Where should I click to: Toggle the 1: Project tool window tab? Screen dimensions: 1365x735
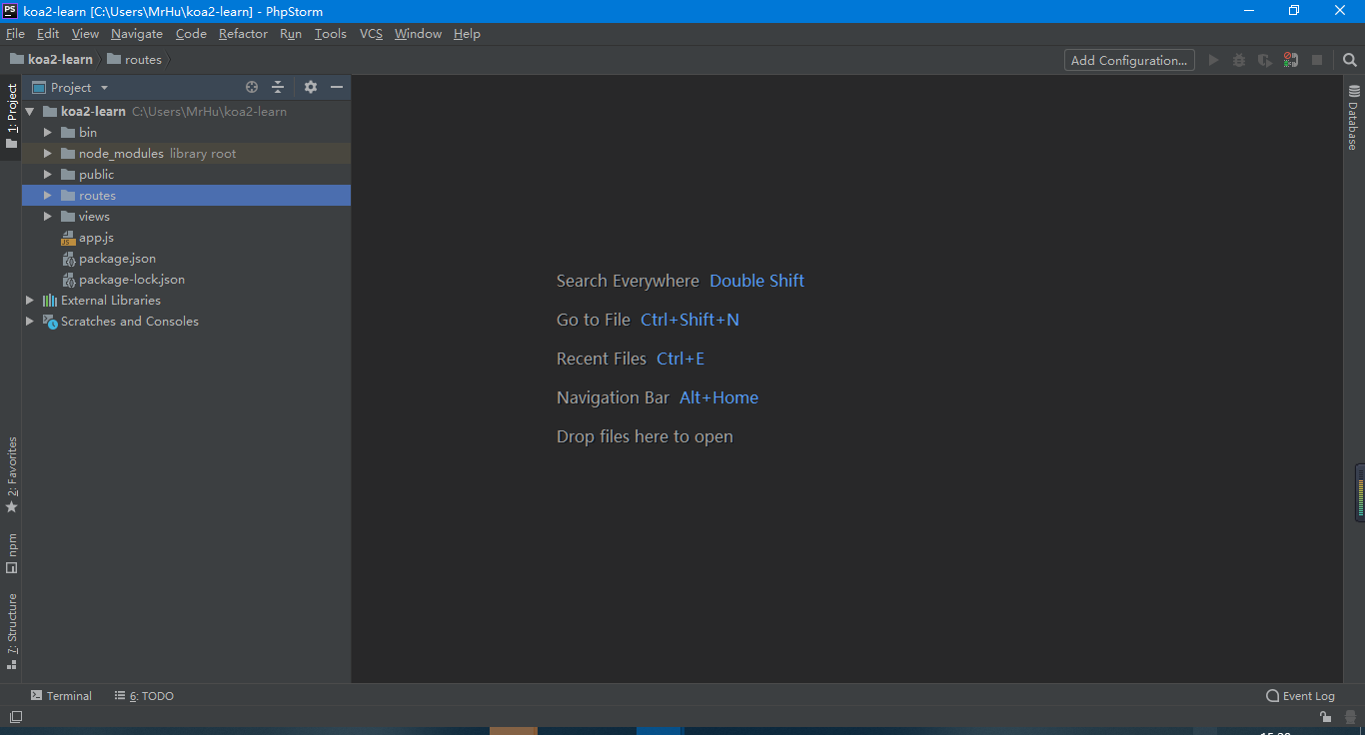(x=11, y=116)
